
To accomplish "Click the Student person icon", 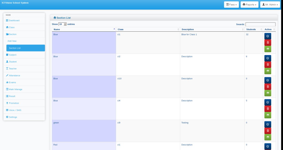I will click(x=7, y=62).
